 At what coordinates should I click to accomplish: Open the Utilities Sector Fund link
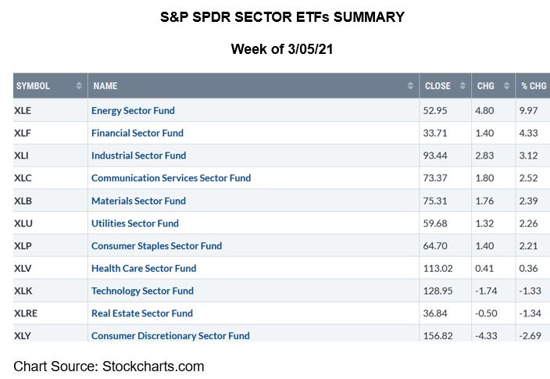(135, 223)
